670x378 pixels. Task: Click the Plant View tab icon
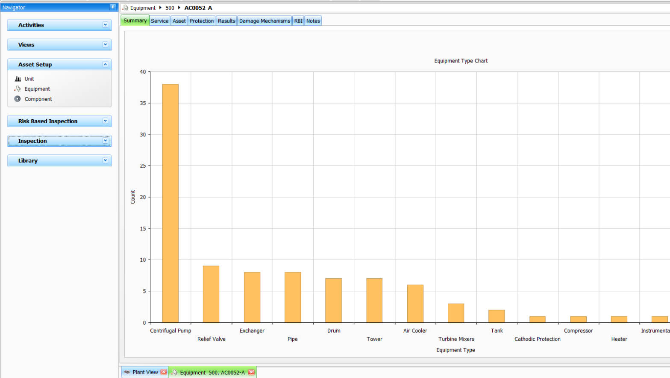click(127, 372)
